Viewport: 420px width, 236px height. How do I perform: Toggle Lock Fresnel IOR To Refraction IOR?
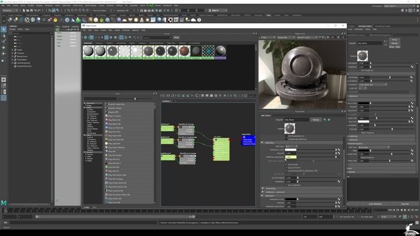pyautogui.click(x=286, y=170)
